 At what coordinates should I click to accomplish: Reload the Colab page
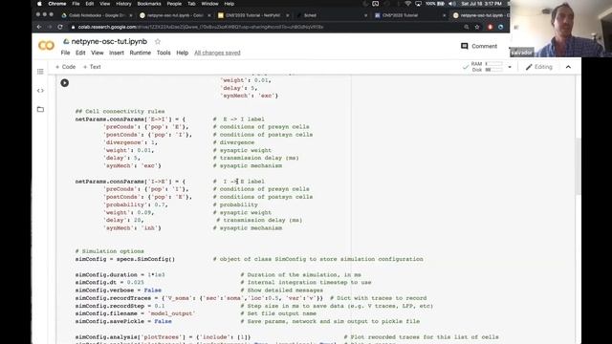60,27
